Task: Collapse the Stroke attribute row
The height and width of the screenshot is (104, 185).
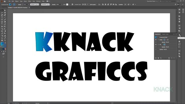Action: 158,40
